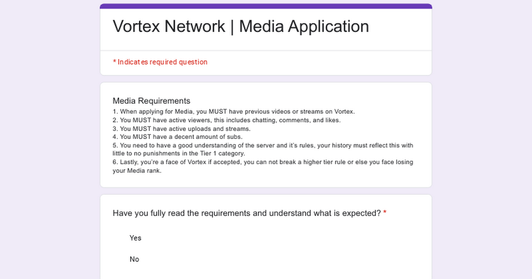Image resolution: width=532 pixels, height=279 pixels.
Task: Click requirement 5 about understanding server rules
Action: pyautogui.click(x=263, y=149)
